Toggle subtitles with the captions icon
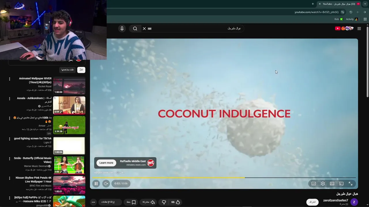Viewport: 369px width, 207px height. (314, 184)
